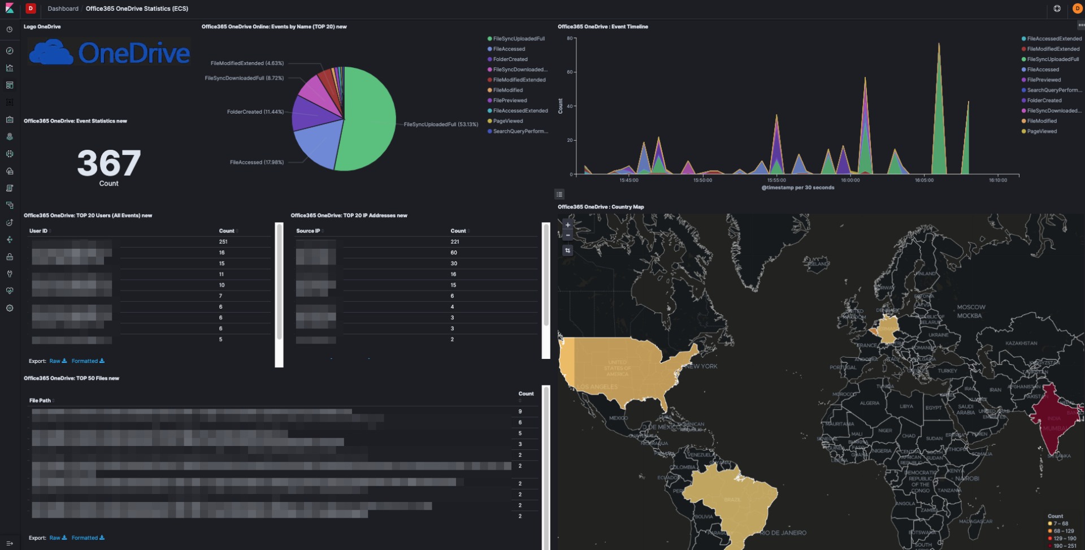The image size is (1085, 550).
Task: Open help menu icon in top bar
Action: point(1057,8)
